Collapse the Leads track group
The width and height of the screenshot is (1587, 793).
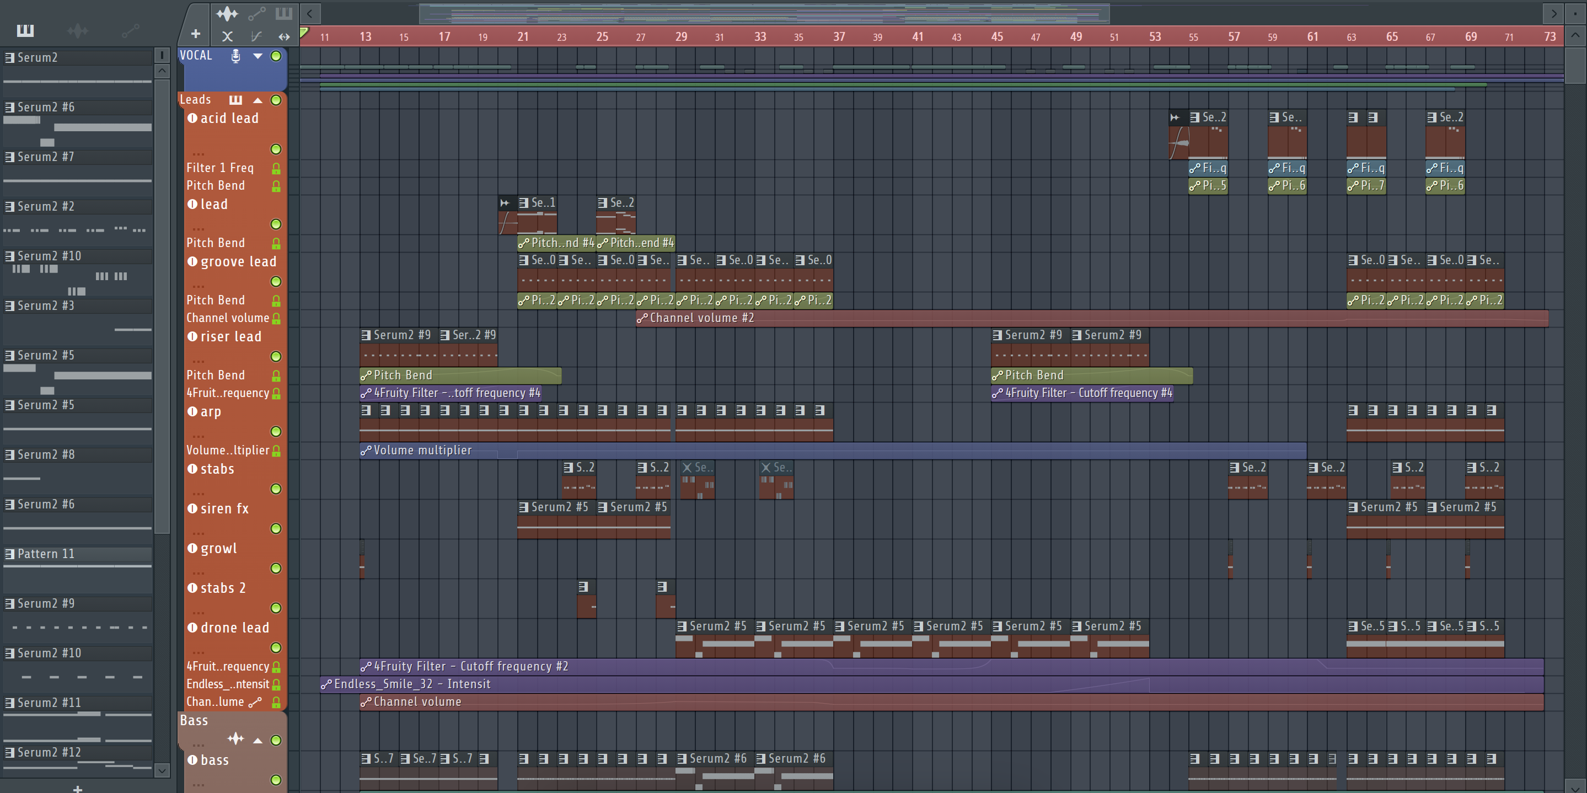pyautogui.click(x=258, y=100)
